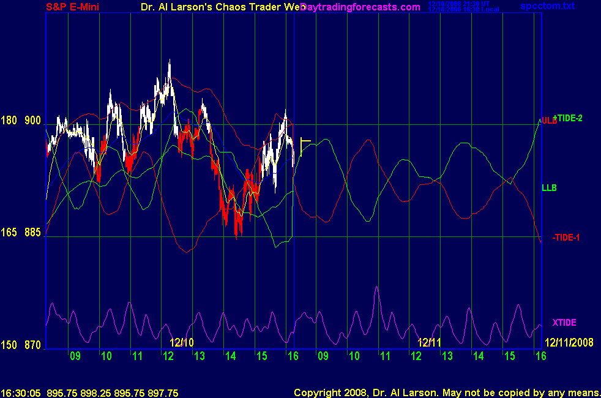
Task: Click the 870 price axis label
Action: click(x=32, y=345)
